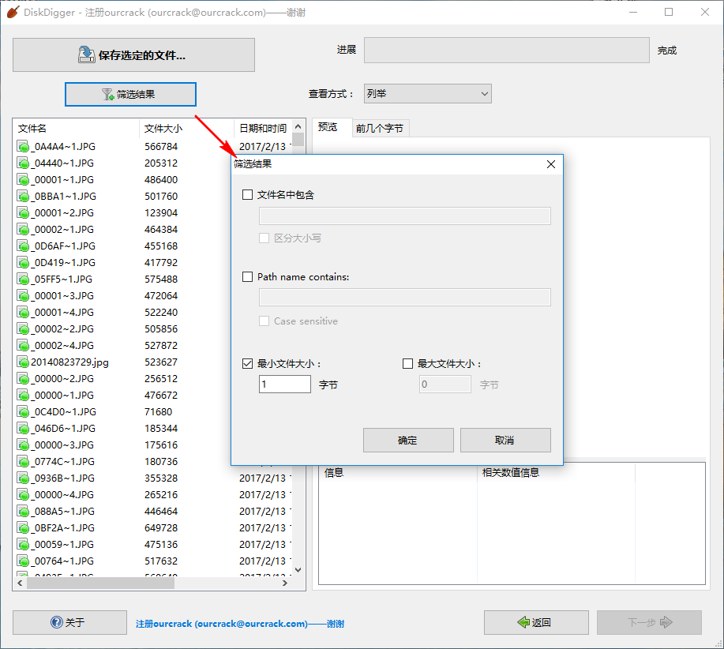724x649 pixels.
Task: Cancel the filter dialog with 取消
Action: 505,441
